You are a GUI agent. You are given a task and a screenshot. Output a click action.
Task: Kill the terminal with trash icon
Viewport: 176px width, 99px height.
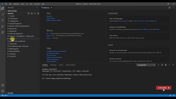tap(166, 65)
